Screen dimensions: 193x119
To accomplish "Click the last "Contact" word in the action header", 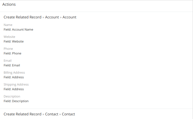I will click(x=68, y=114).
